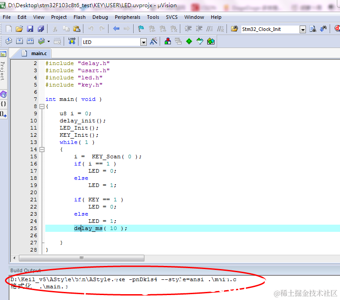Image resolution: width=340 pixels, height=300 pixels.
Task: Navigate backwards with blue left arrow
Action: click(116, 29)
